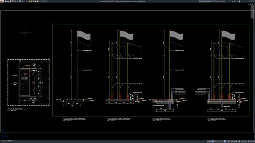Image resolution: width=255 pixels, height=143 pixels.
Task: Toggle isometric drafting in status bar
Action: (219, 141)
